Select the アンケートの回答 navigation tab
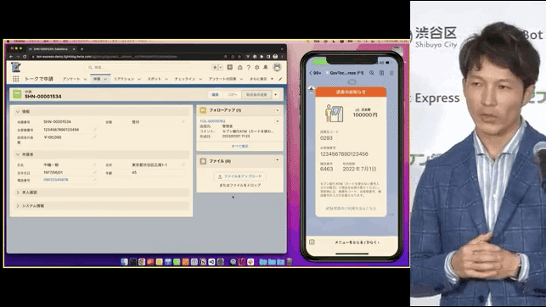Image resolution: width=546 pixels, height=307 pixels. 222,79
